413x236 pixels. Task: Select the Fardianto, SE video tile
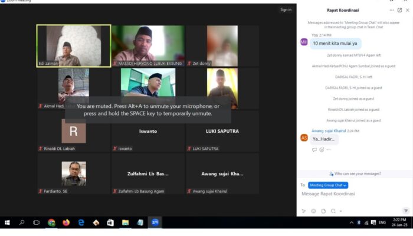click(74, 174)
